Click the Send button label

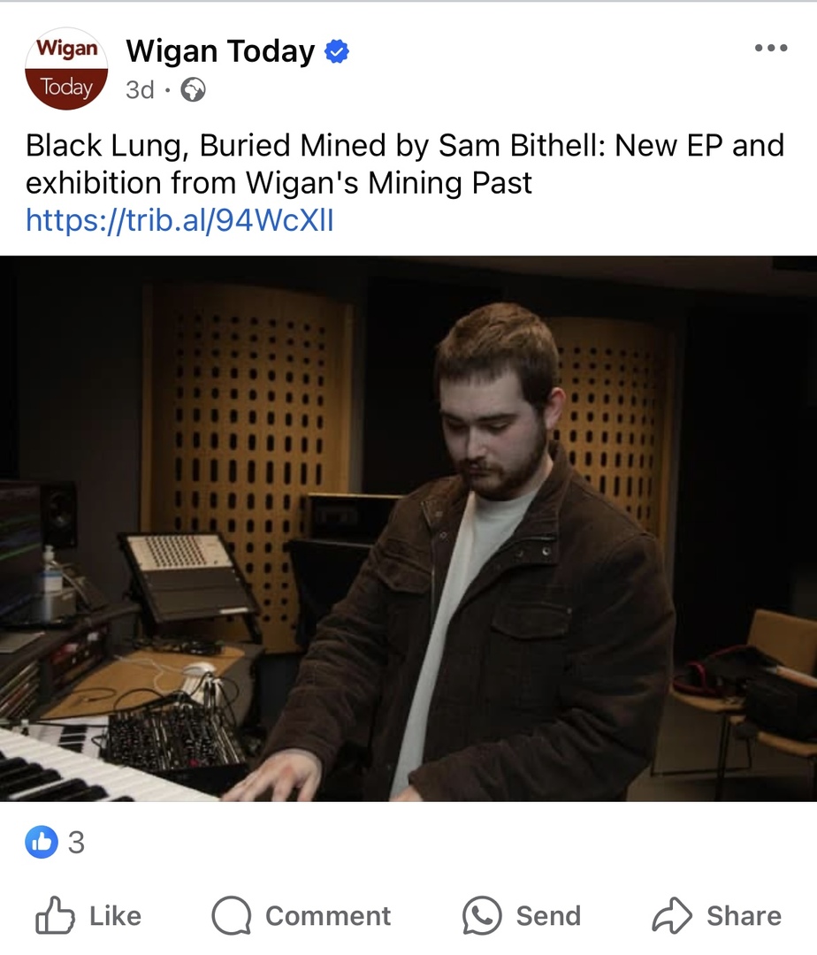[x=548, y=915]
